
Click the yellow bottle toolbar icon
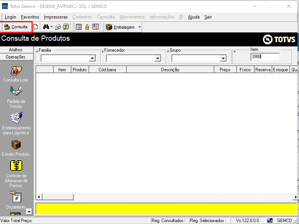click(x=87, y=27)
